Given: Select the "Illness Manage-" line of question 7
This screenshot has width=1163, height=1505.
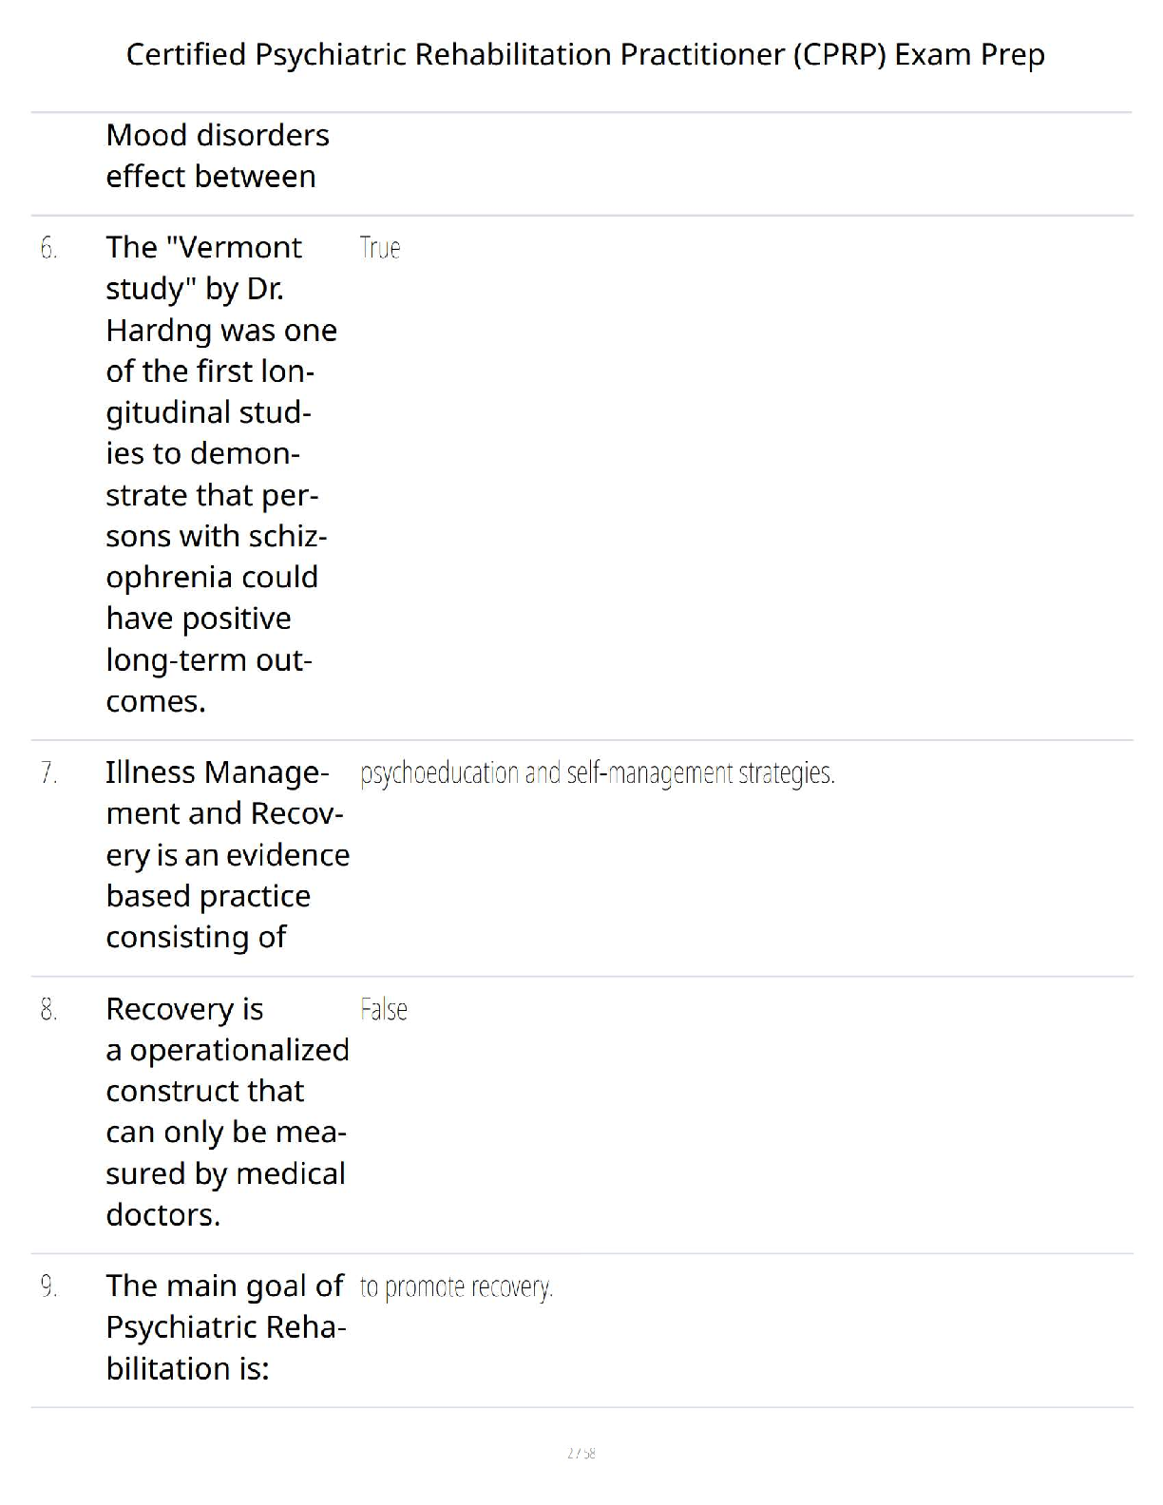Looking at the screenshot, I should pyautogui.click(x=218, y=772).
